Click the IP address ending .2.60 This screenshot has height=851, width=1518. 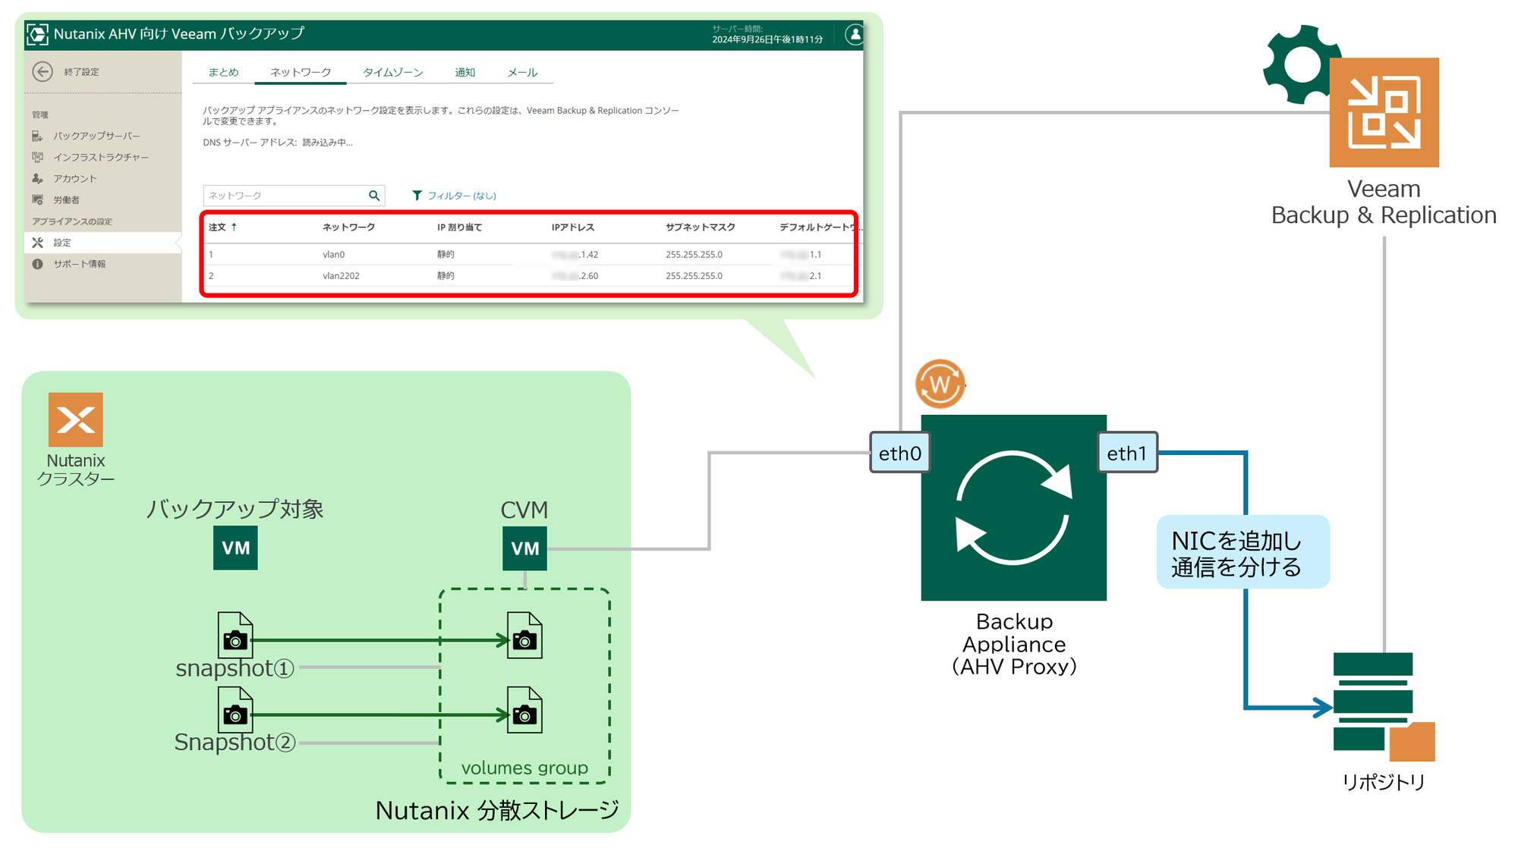point(575,275)
